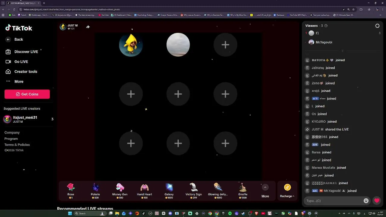
Task: Click the gray guest avatar seat
Action: (x=178, y=45)
